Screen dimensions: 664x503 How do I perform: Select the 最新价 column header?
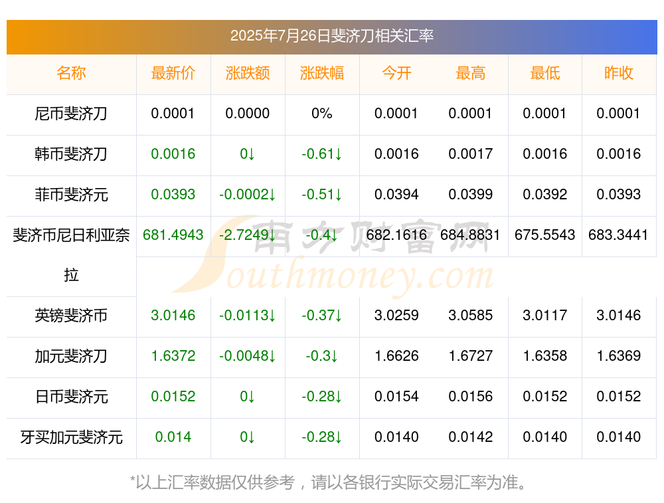point(173,73)
